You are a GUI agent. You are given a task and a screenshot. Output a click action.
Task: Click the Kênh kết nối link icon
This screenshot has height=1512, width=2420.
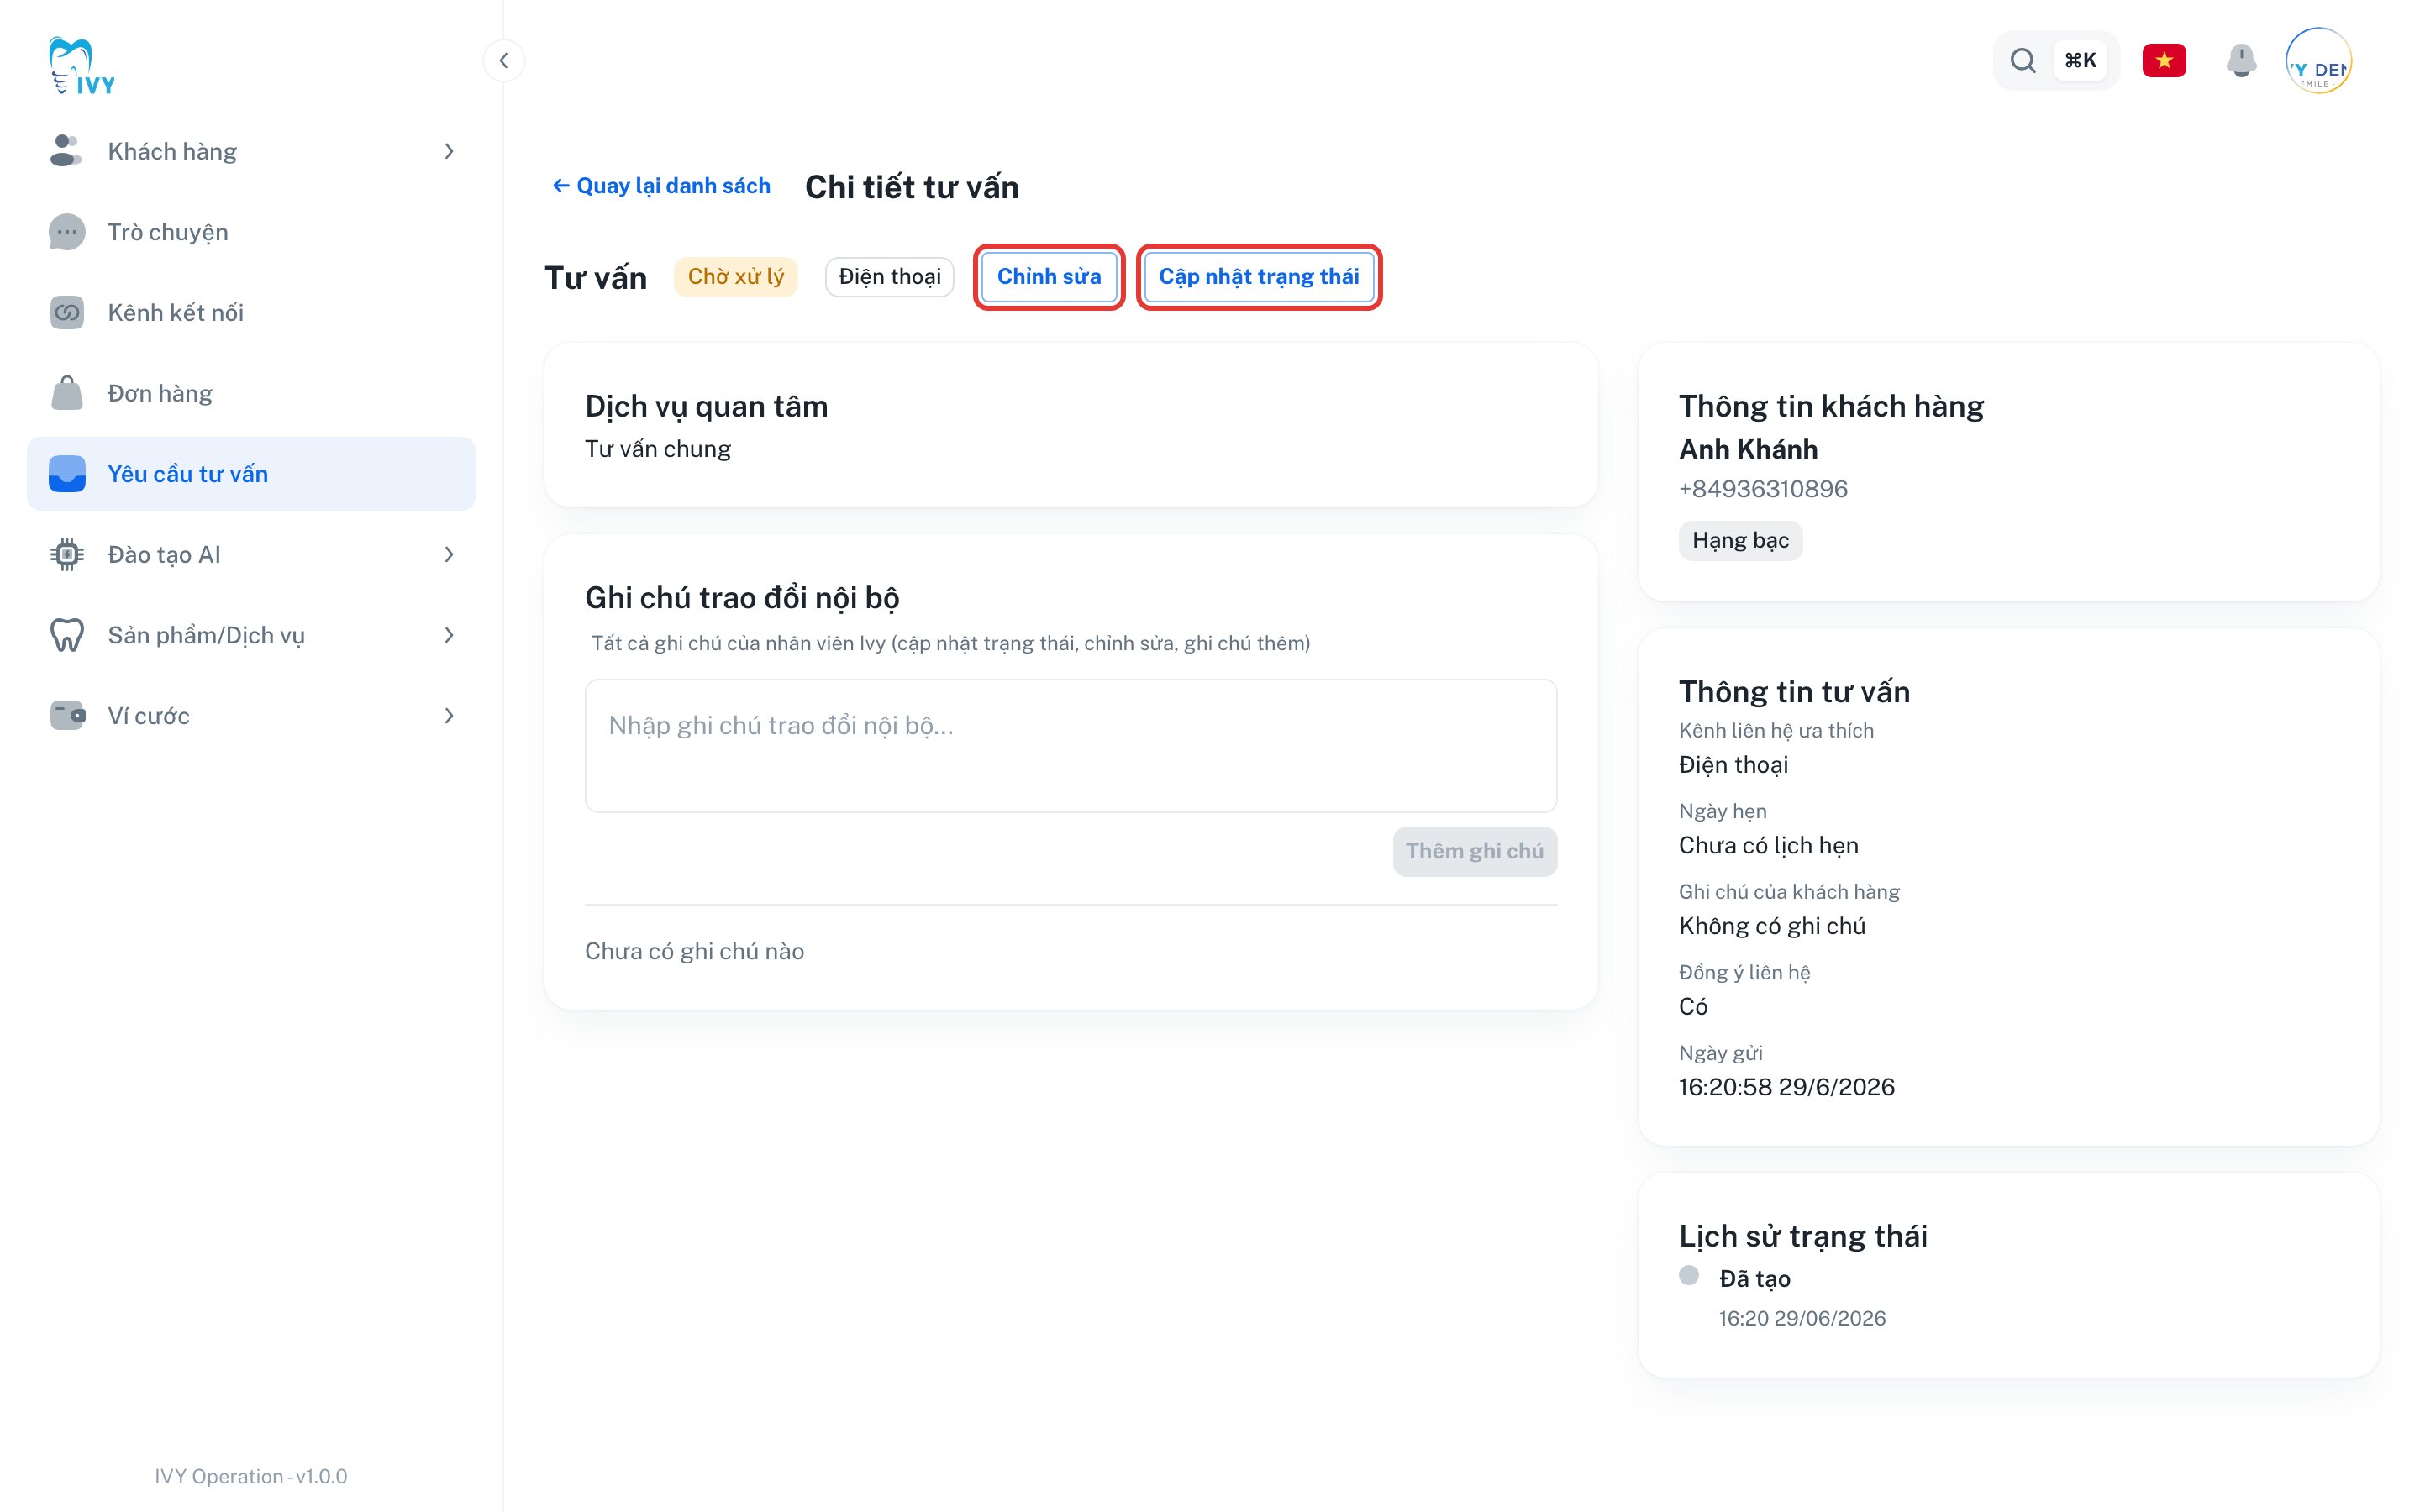(66, 313)
